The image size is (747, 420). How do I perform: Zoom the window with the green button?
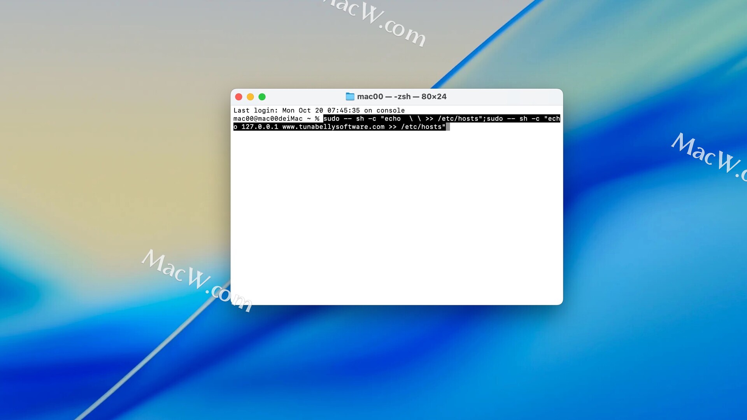tap(262, 97)
